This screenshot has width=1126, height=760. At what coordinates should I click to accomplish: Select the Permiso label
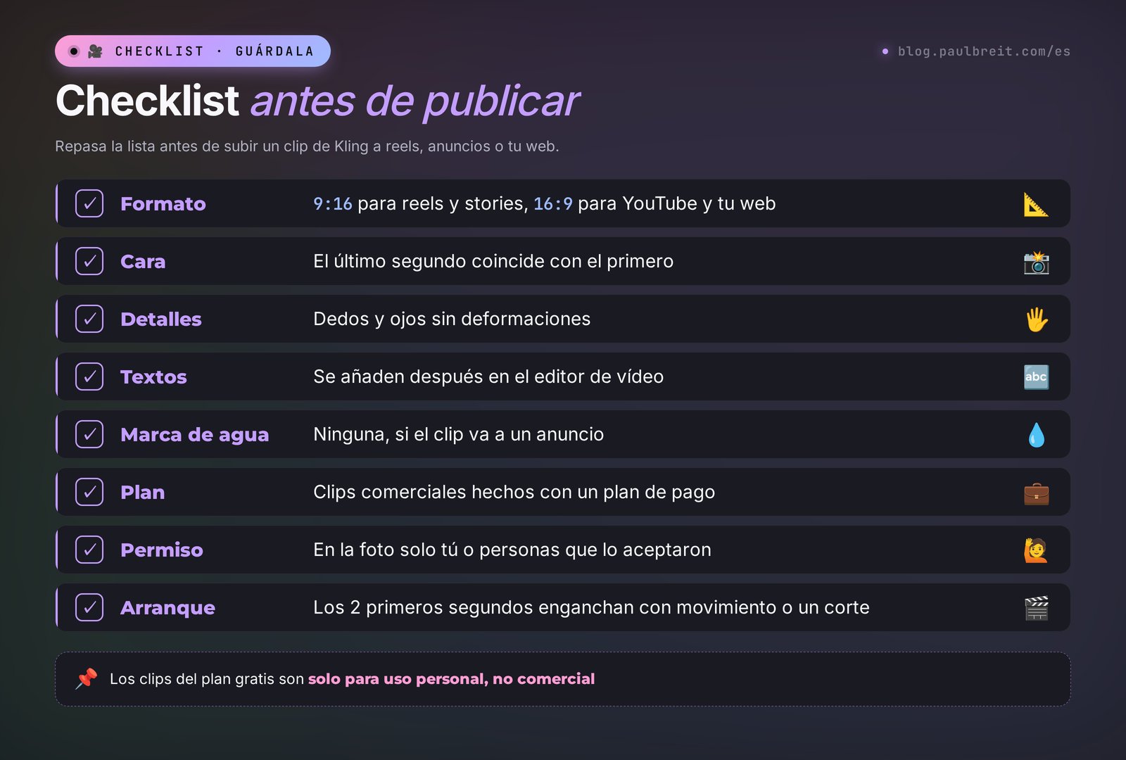pyautogui.click(x=162, y=550)
